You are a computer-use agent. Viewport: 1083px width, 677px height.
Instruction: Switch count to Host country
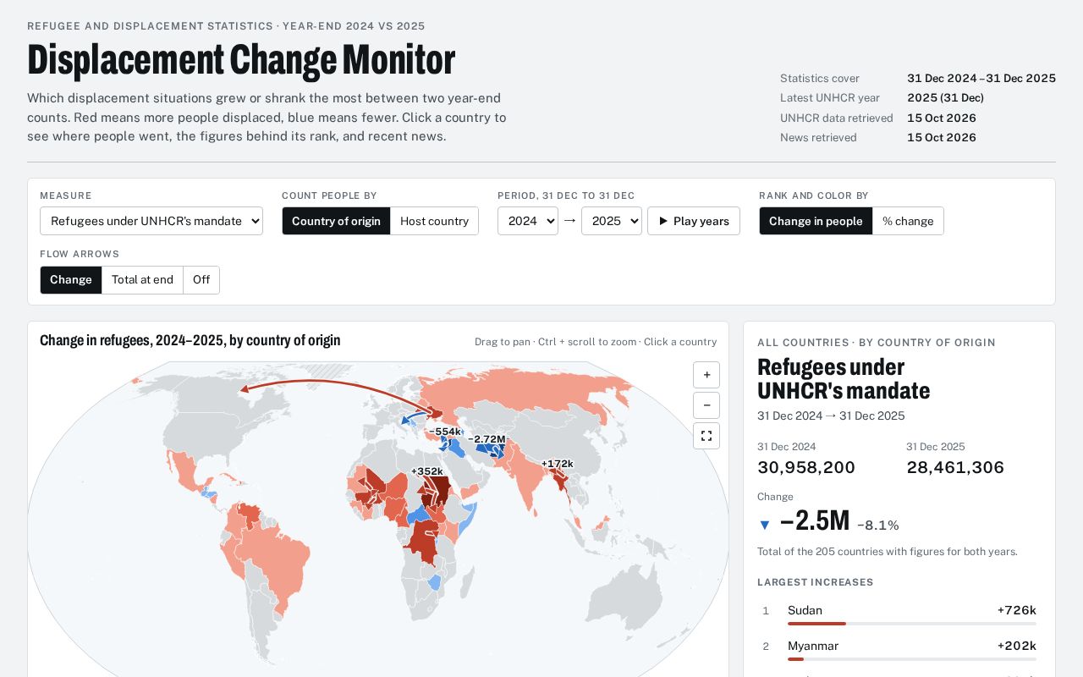click(434, 221)
